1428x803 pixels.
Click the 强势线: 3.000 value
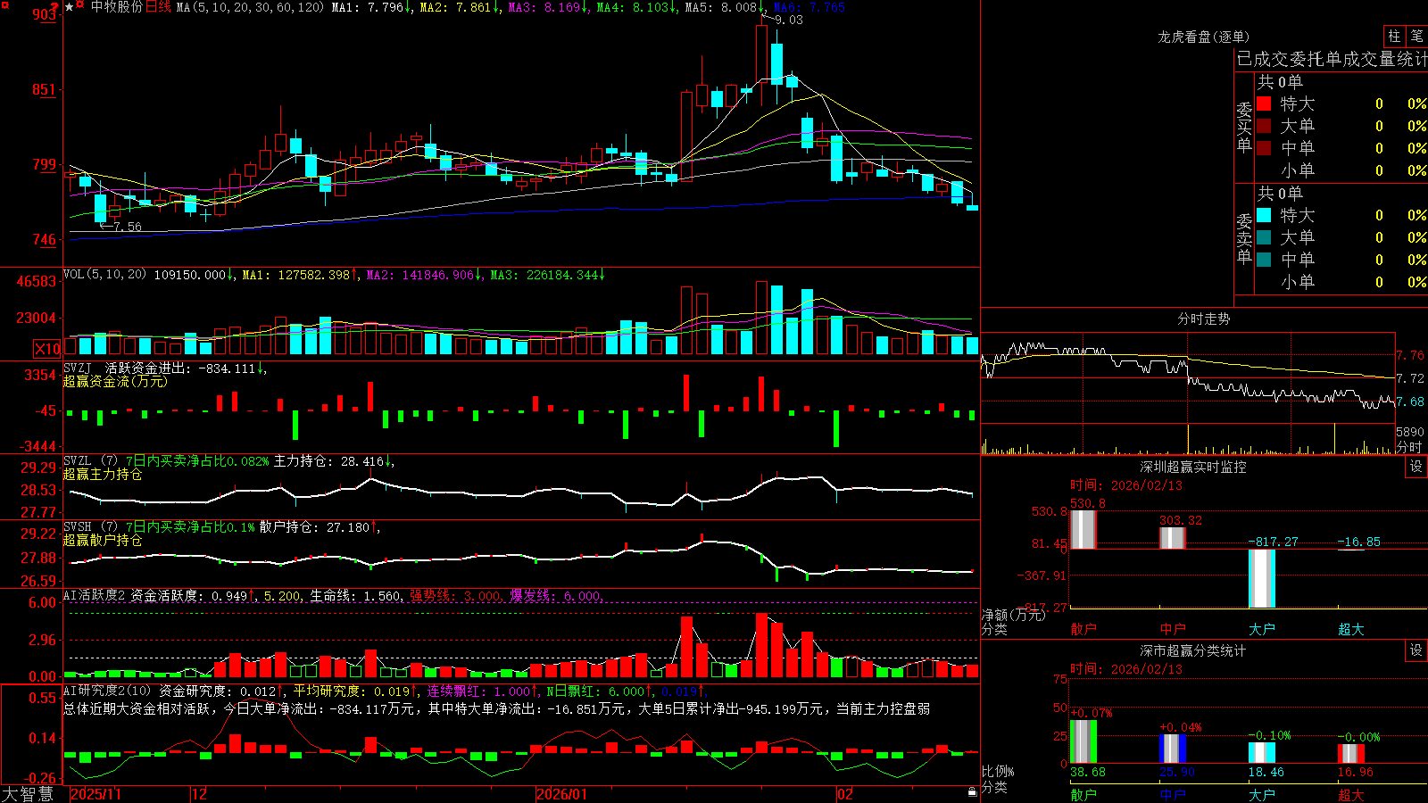pyautogui.click(x=456, y=596)
